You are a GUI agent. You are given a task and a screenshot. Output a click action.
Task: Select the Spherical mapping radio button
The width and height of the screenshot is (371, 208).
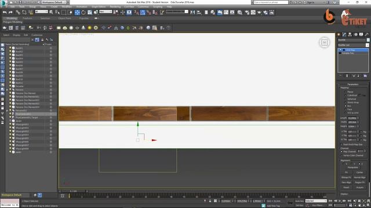345,99
